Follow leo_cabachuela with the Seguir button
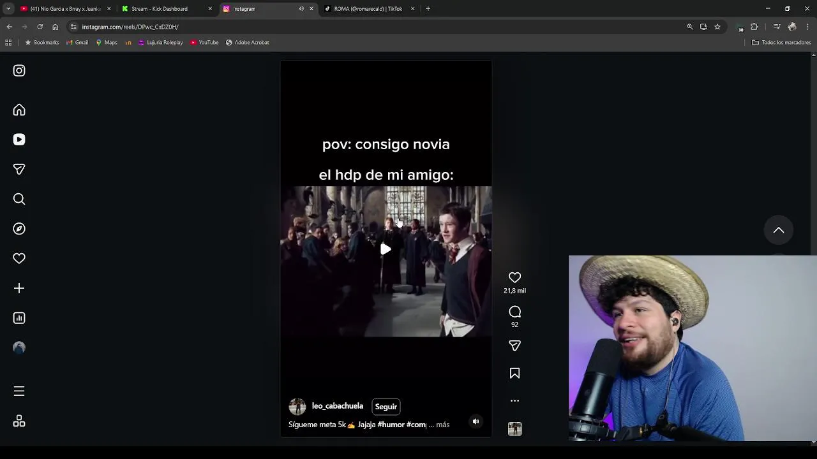Viewport: 817px width, 459px height. click(386, 407)
